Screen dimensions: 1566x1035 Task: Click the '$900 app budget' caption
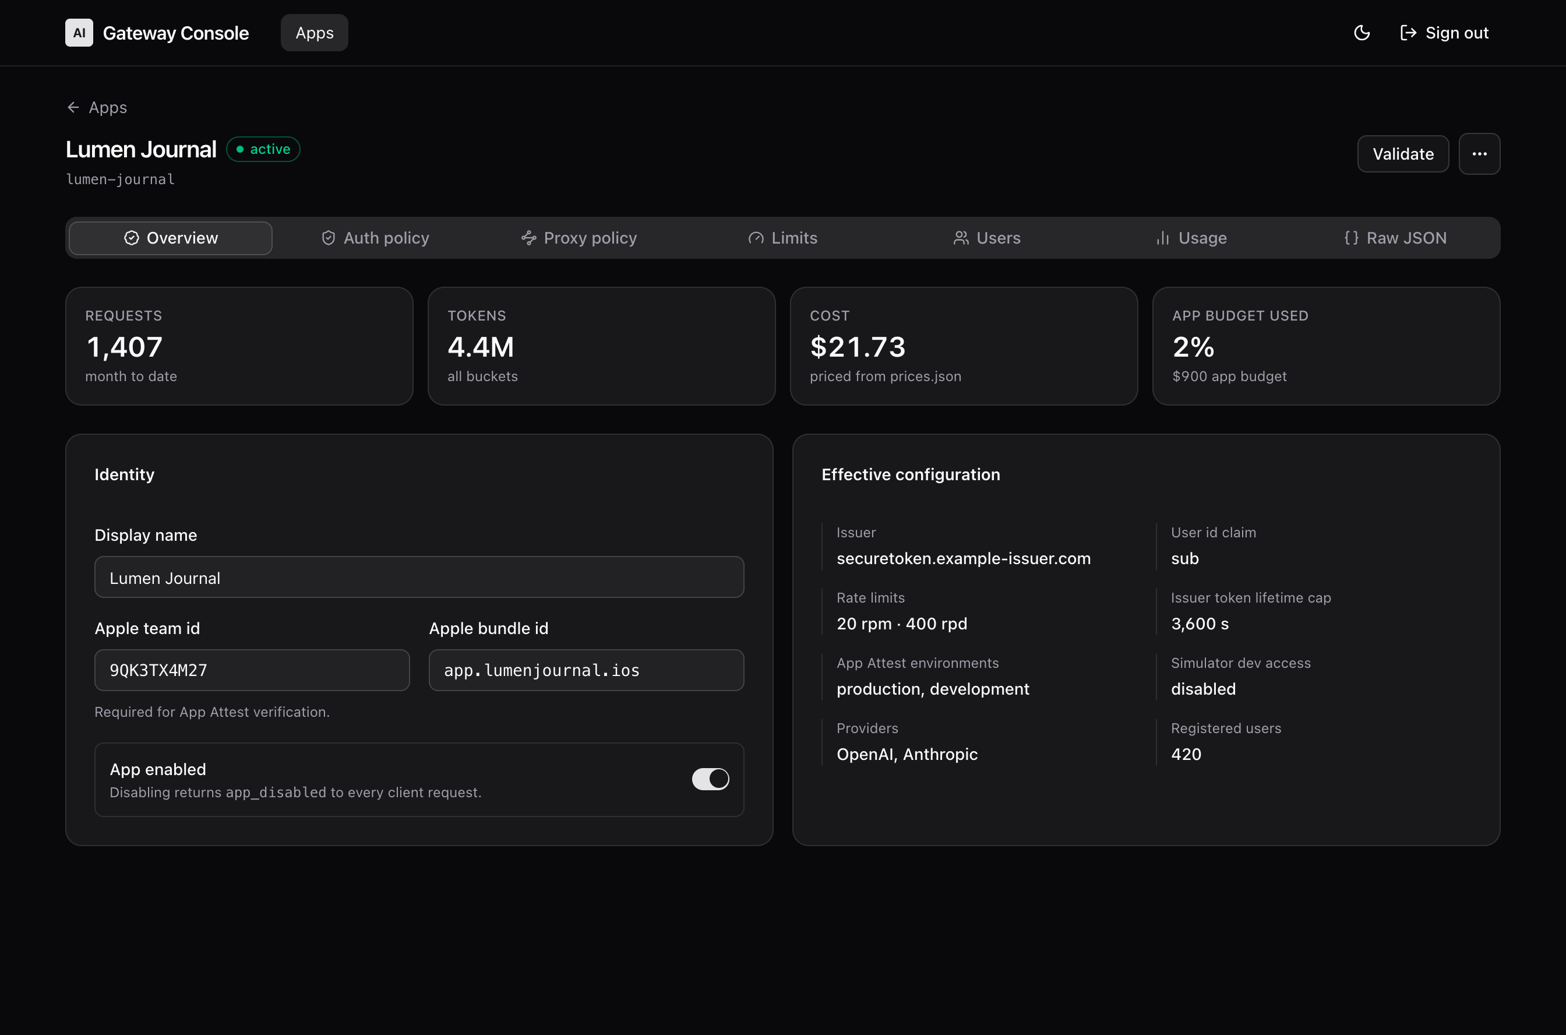(x=1229, y=376)
